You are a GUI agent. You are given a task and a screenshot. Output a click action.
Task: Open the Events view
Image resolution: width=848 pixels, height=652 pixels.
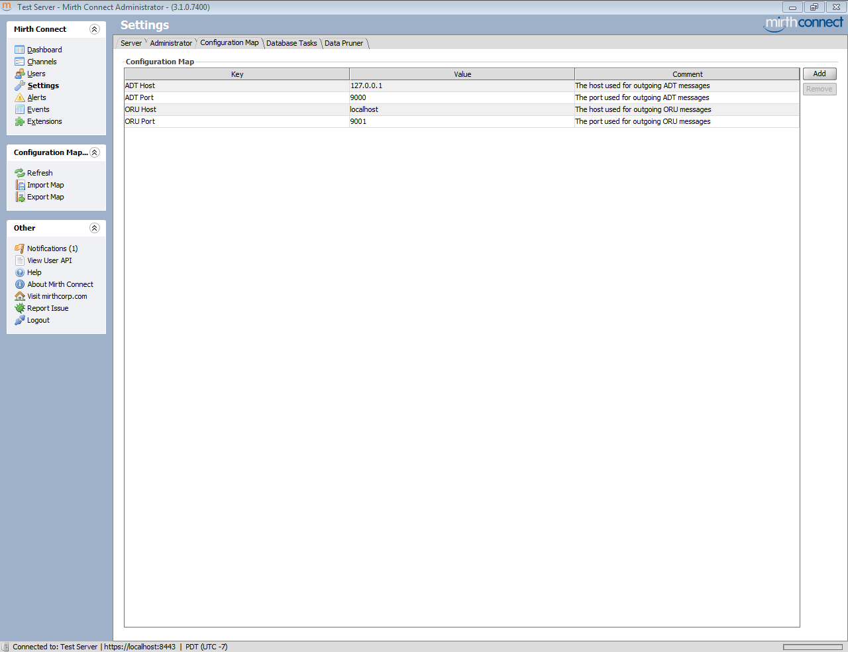click(38, 109)
